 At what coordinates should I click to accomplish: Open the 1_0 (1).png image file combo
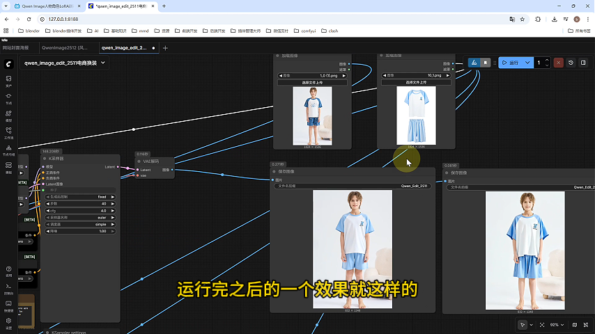(312, 76)
